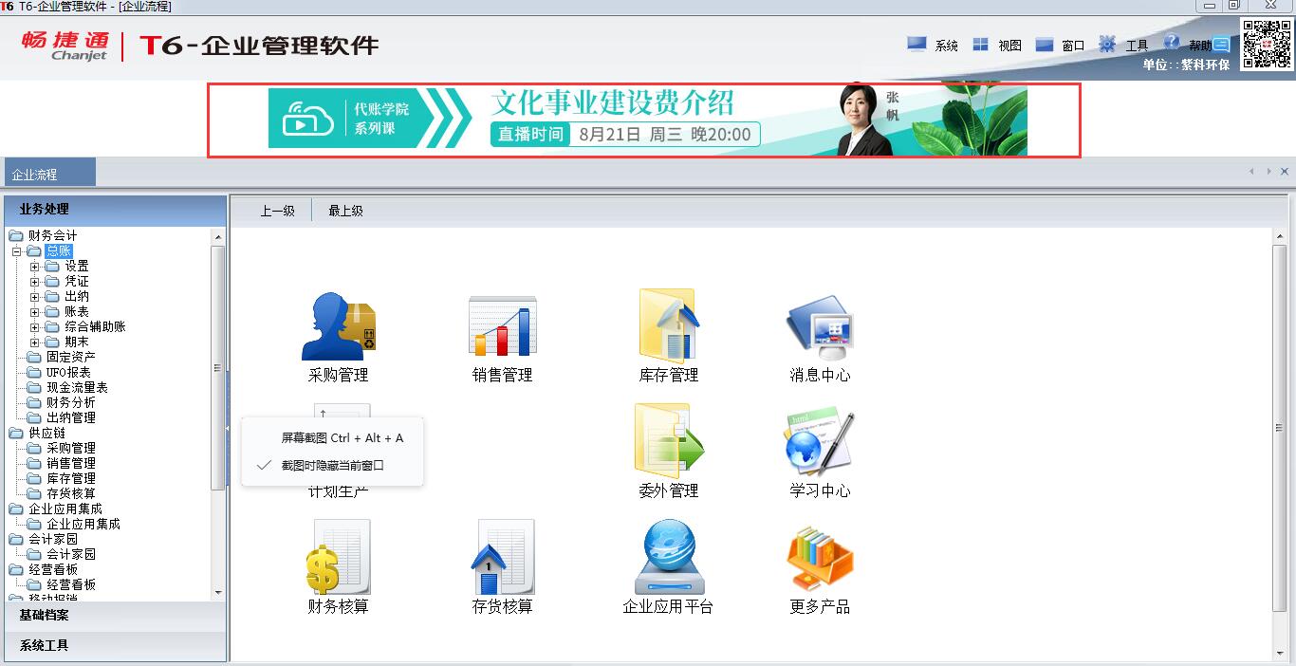Click the tree scrollbar up arrow
The height and width of the screenshot is (666, 1296).
pos(218,236)
